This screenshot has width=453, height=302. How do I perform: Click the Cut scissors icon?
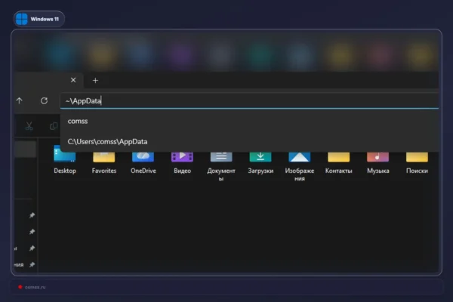[29, 126]
